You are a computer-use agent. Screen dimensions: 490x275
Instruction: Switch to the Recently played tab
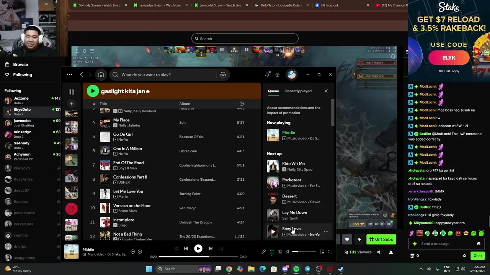[298, 91]
